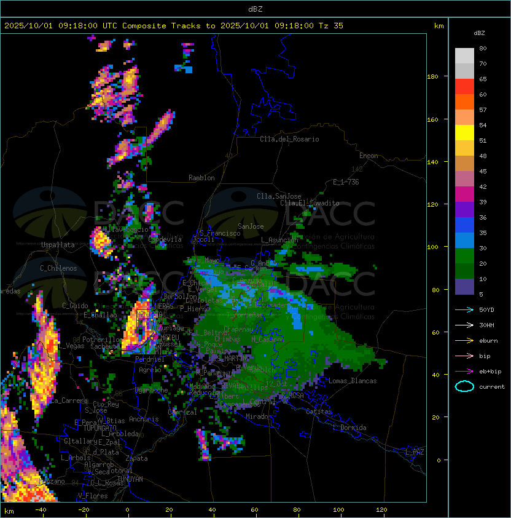Pick the violet swatch below 39 dBZ

(464, 210)
